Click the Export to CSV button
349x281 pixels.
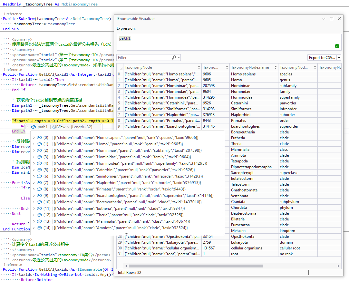(x=322, y=58)
